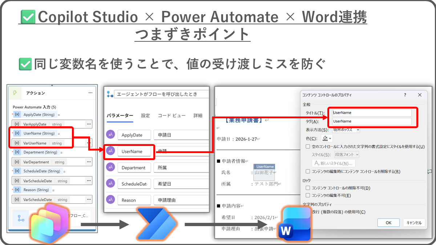
Task: Switch to the コード ビュー tab
Action: [171, 115]
